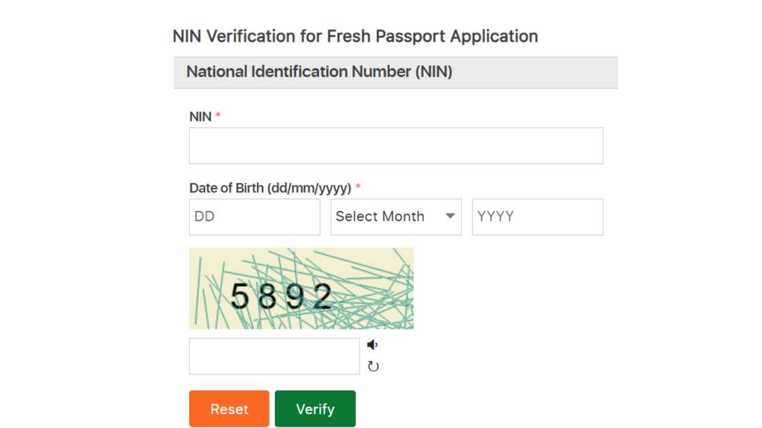The height and width of the screenshot is (428, 762).
Task: Focus the DD day field
Action: click(254, 216)
